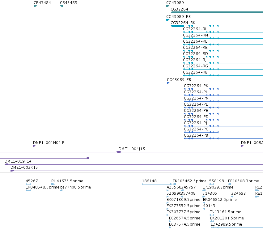Click the purple DME1-004J16 center glyph

pyautogui.click(x=119, y=152)
